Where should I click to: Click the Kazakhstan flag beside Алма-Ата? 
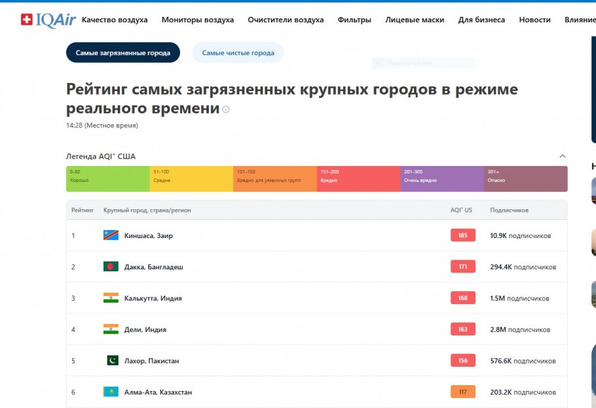coord(111,392)
